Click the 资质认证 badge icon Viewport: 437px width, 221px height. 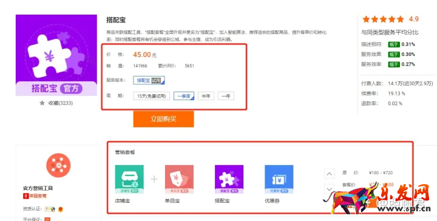[x=50, y=209]
